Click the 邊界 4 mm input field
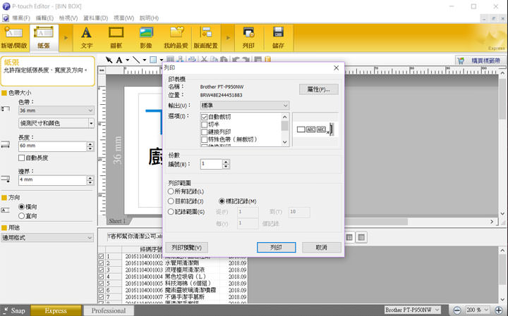The image size is (508, 316). 52,180
